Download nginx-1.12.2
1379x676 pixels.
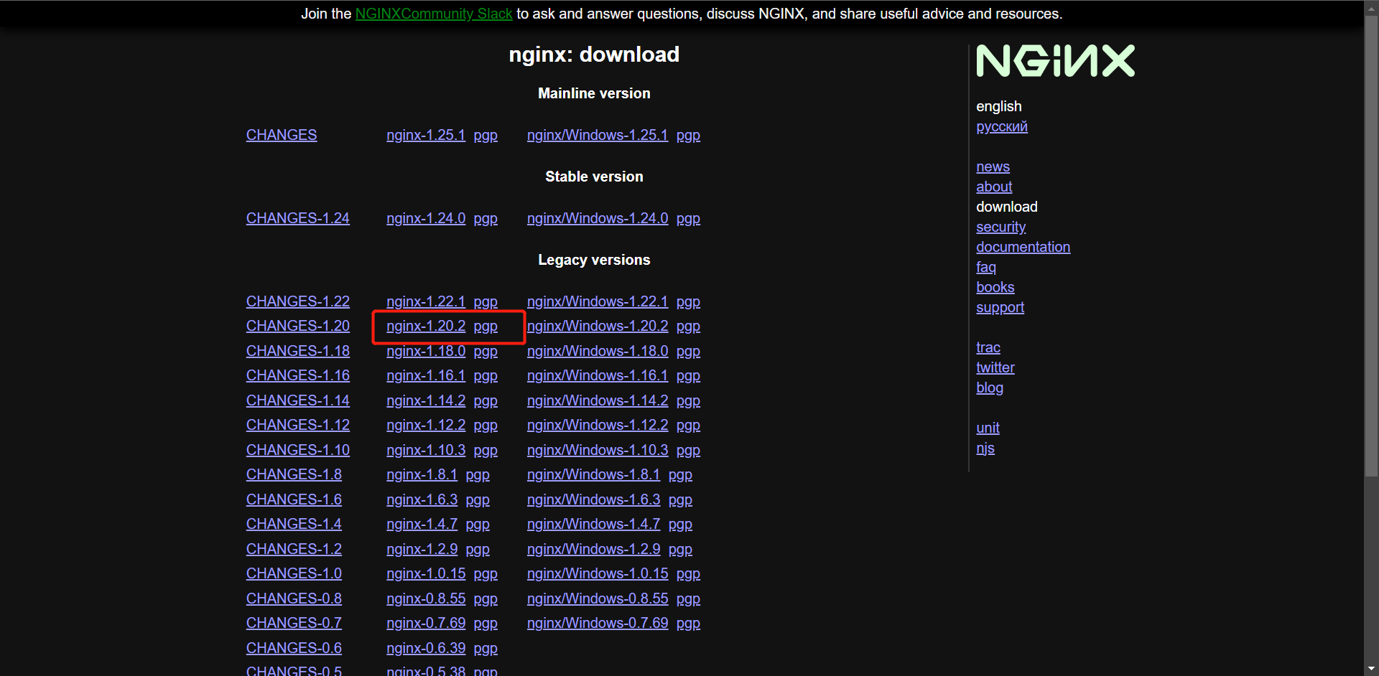(426, 425)
